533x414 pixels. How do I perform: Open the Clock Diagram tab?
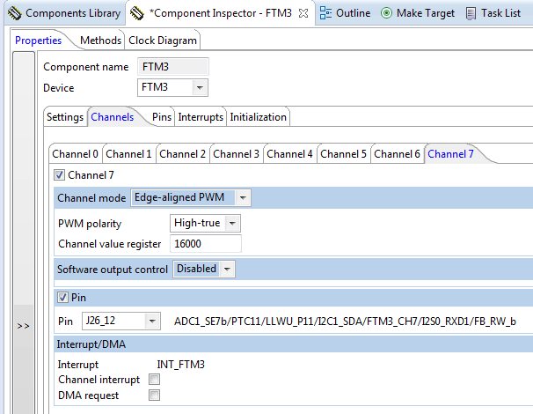[x=163, y=41]
